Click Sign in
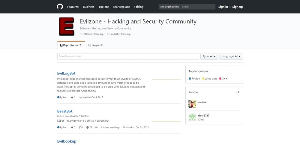Image resolution: width=300 pixels, height=145 pixels. point(223,7)
